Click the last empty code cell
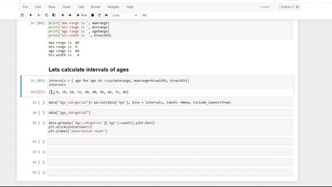This screenshot has width=332, height=187. [170, 172]
